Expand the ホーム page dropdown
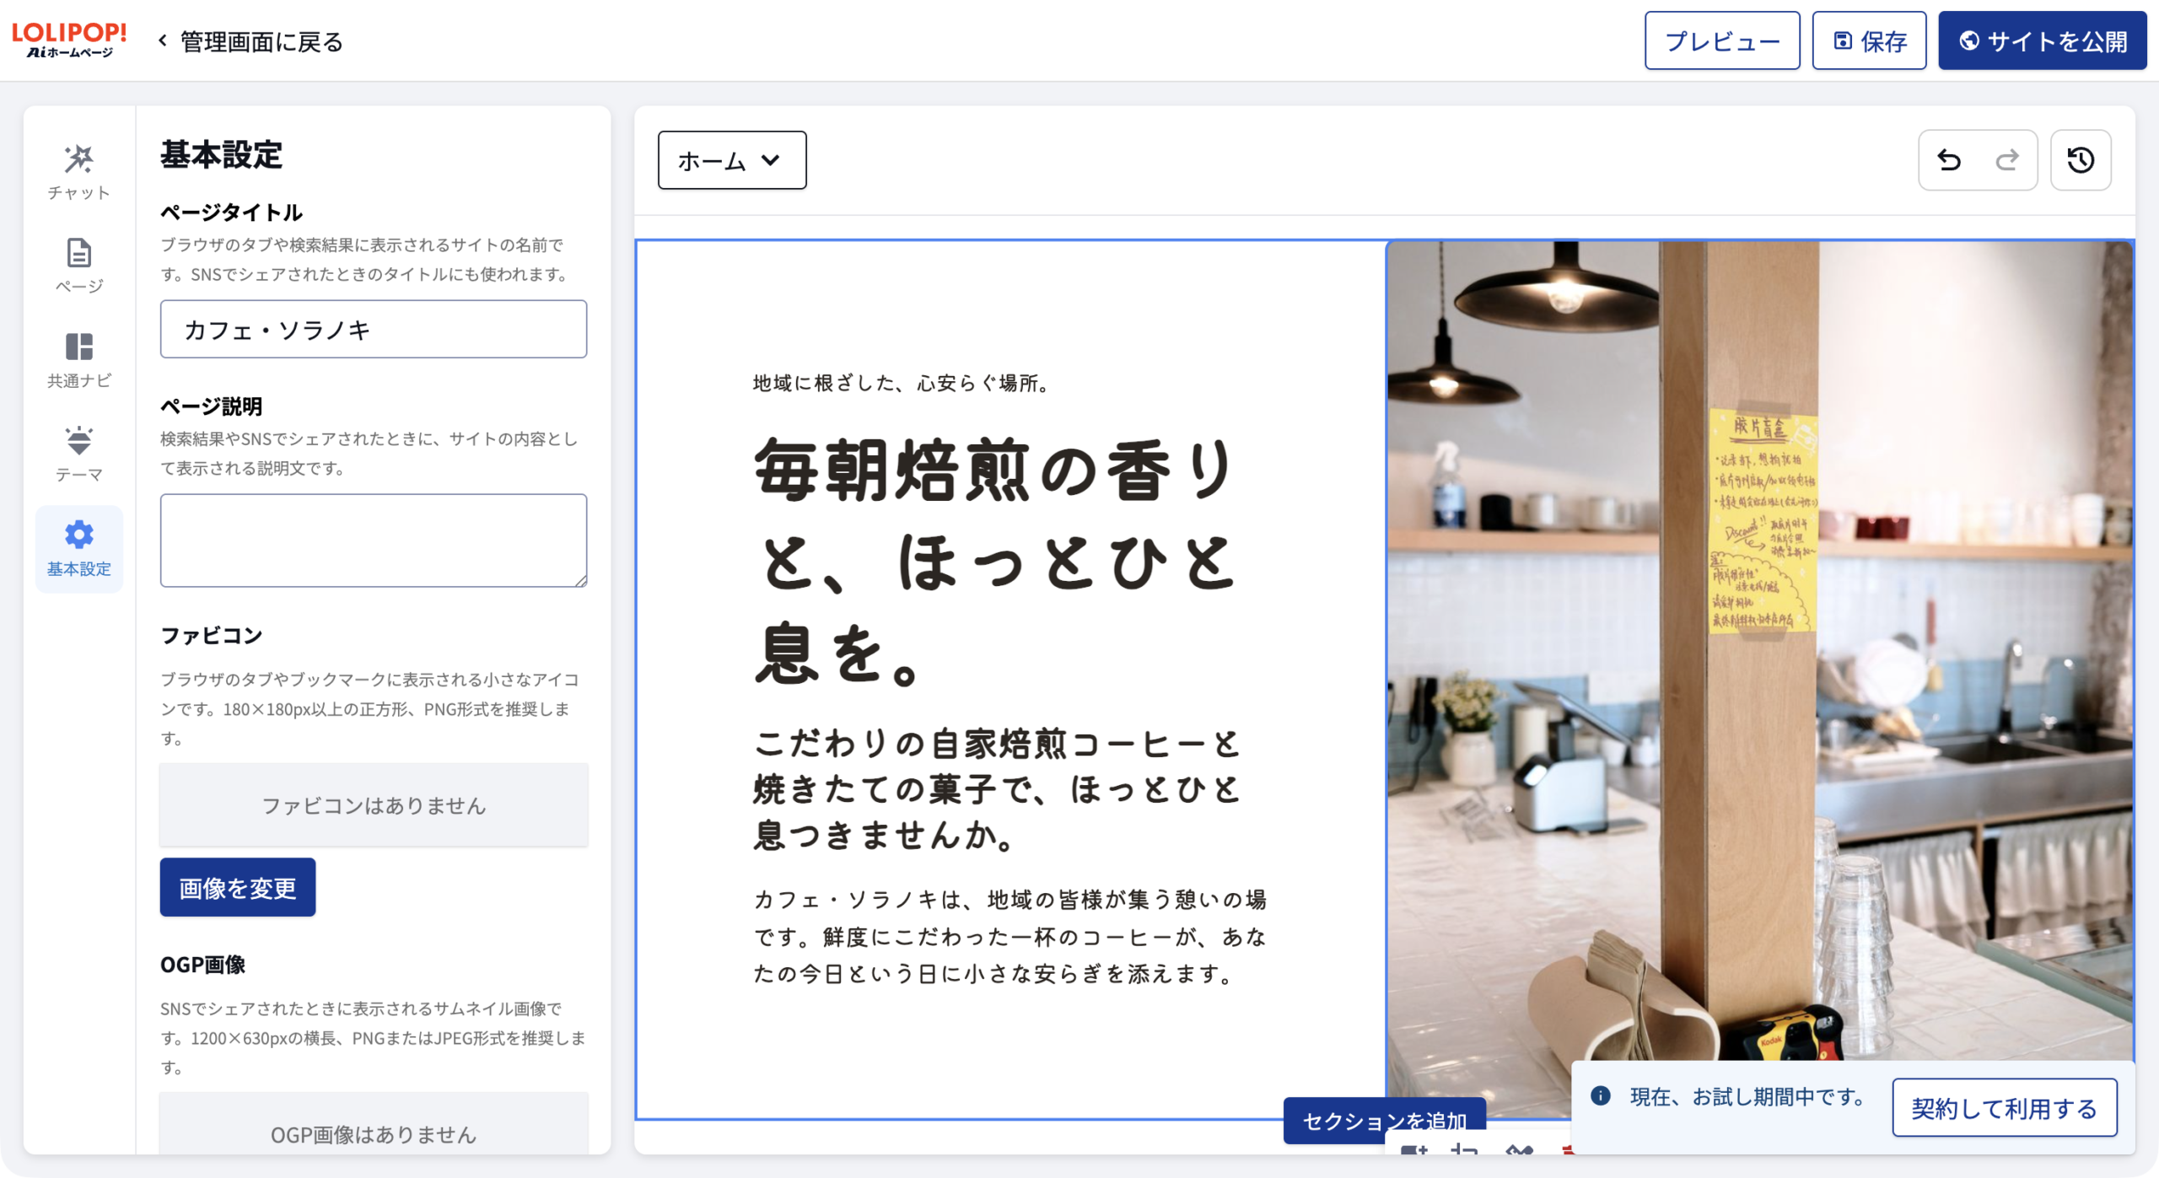The image size is (2159, 1178). pos(731,159)
